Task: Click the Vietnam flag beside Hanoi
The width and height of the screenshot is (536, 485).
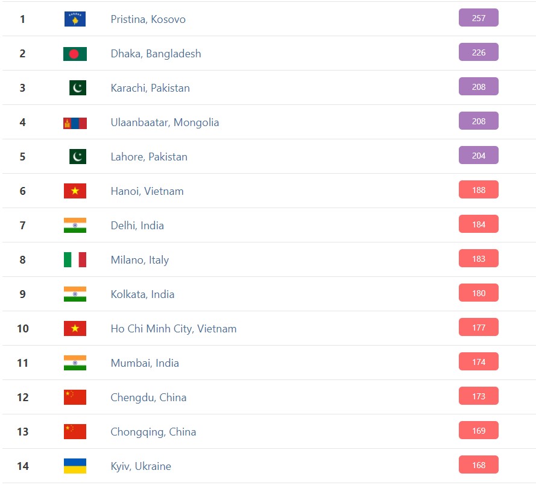Action: pos(75,191)
